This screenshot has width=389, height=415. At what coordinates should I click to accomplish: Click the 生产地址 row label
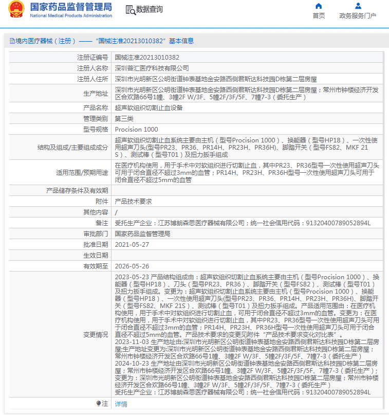pos(96,94)
